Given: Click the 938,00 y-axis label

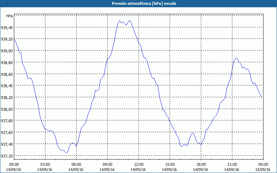Looking at the screenshot, I should 7,109.
